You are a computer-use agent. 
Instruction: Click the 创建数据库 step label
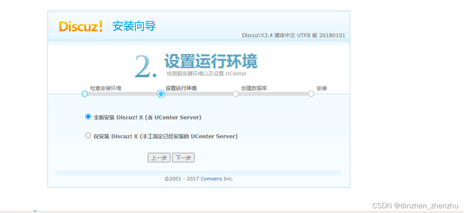[x=254, y=88]
